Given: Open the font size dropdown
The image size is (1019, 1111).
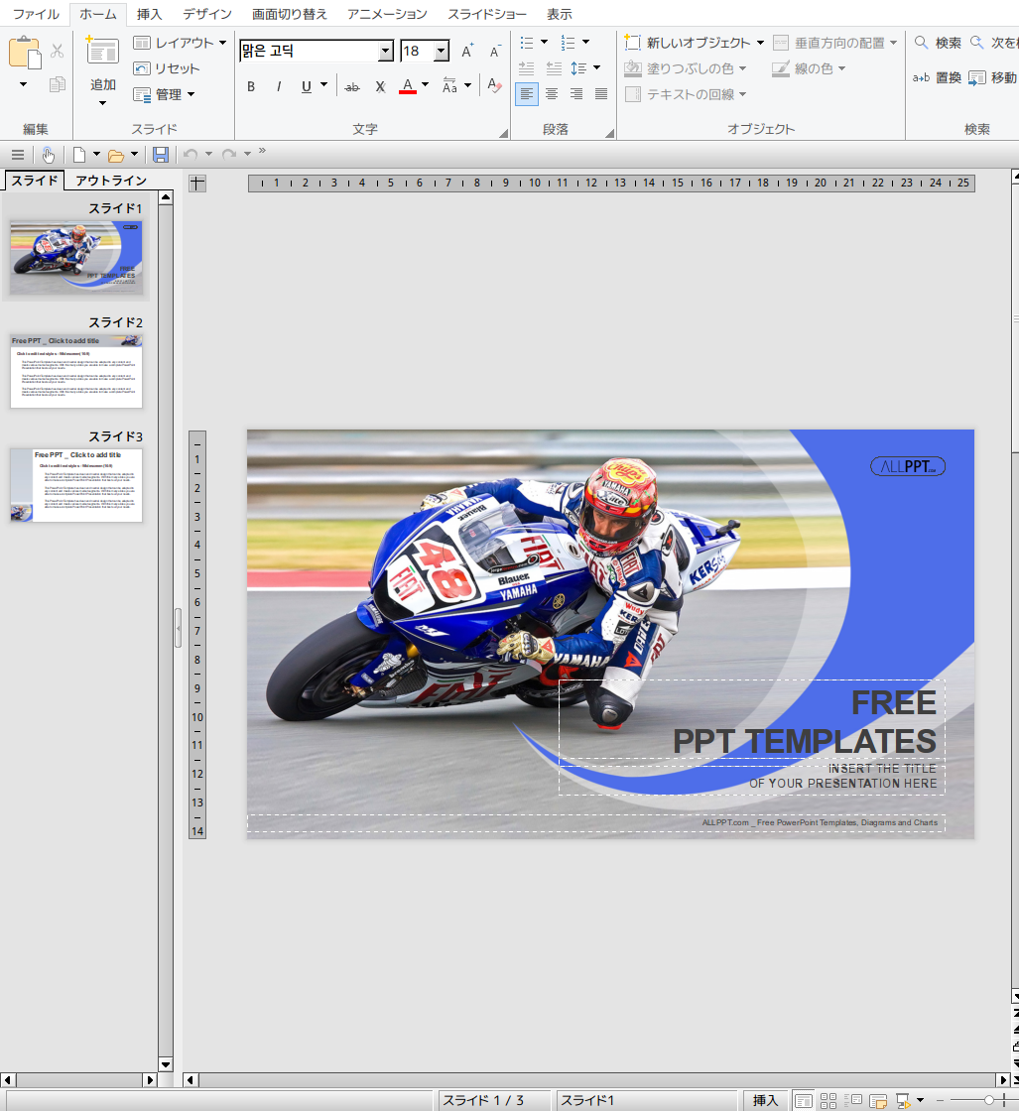Looking at the screenshot, I should 442,51.
